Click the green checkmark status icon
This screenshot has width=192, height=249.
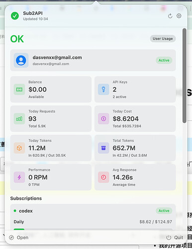click(15, 16)
